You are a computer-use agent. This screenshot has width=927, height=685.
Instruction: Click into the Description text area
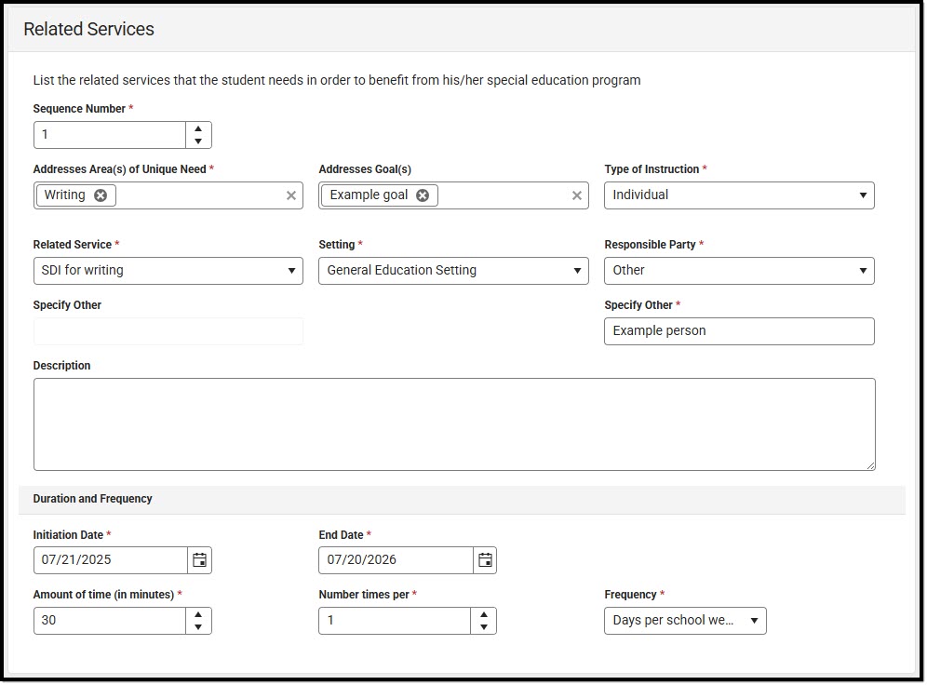click(454, 424)
